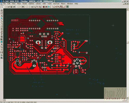Click the vertical scrollbar down arrow
This screenshot has width=129, height=103.
(x=127, y=98)
